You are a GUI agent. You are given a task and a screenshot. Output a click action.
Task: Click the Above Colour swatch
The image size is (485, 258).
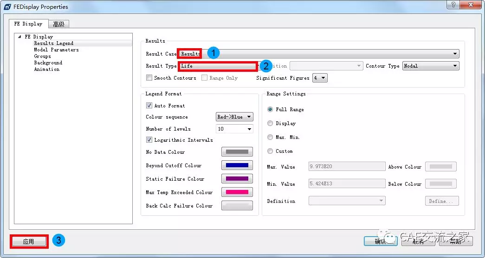(441, 167)
